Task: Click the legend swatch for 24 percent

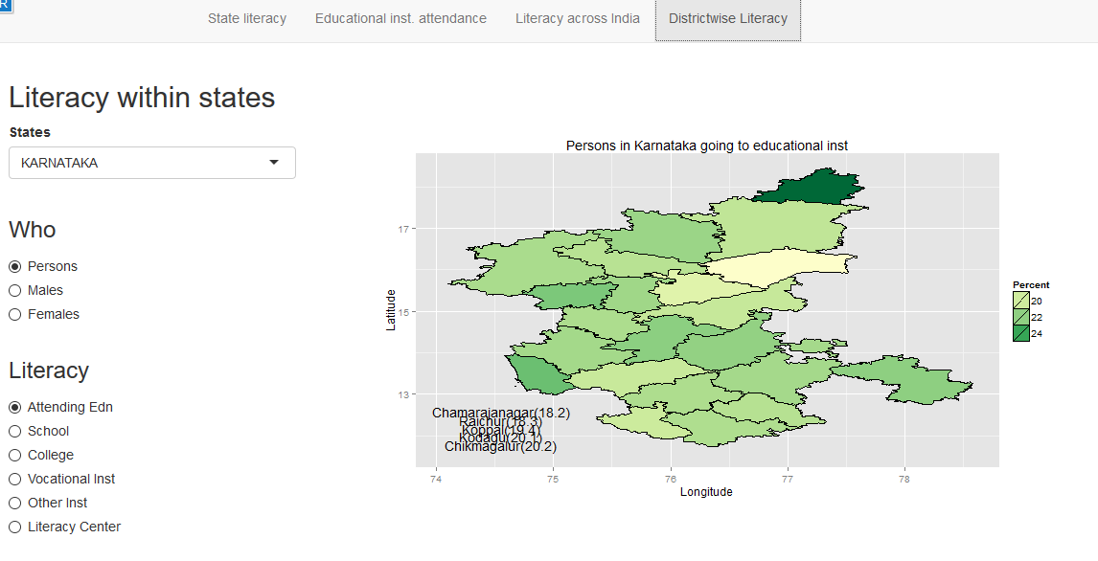Action: click(x=1021, y=333)
